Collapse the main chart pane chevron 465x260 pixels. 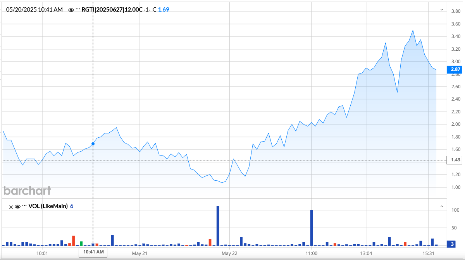pyautogui.click(x=442, y=10)
